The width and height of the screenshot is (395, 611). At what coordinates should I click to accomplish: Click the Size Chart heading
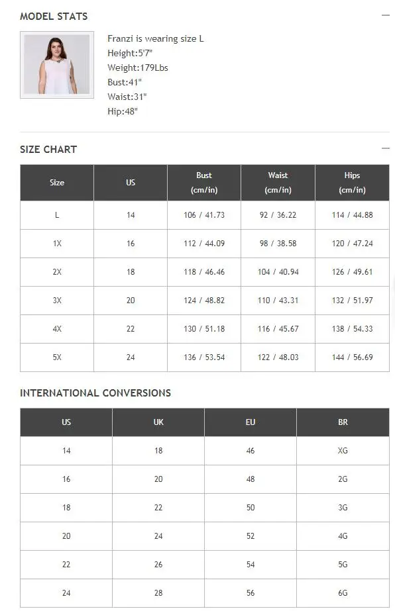[x=48, y=149]
